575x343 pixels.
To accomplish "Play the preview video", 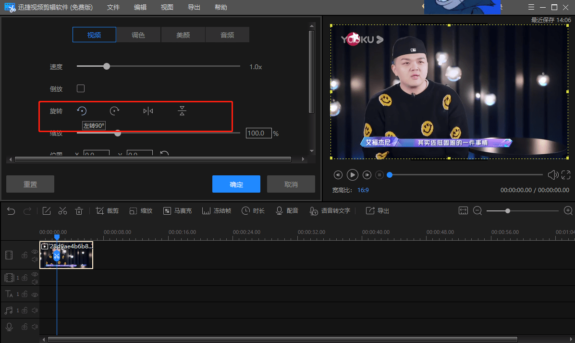I will pyautogui.click(x=353, y=175).
